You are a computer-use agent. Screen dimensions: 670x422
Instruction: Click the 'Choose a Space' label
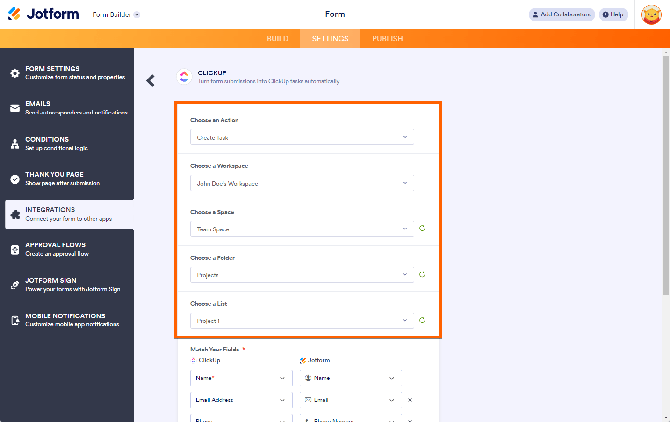pos(212,212)
